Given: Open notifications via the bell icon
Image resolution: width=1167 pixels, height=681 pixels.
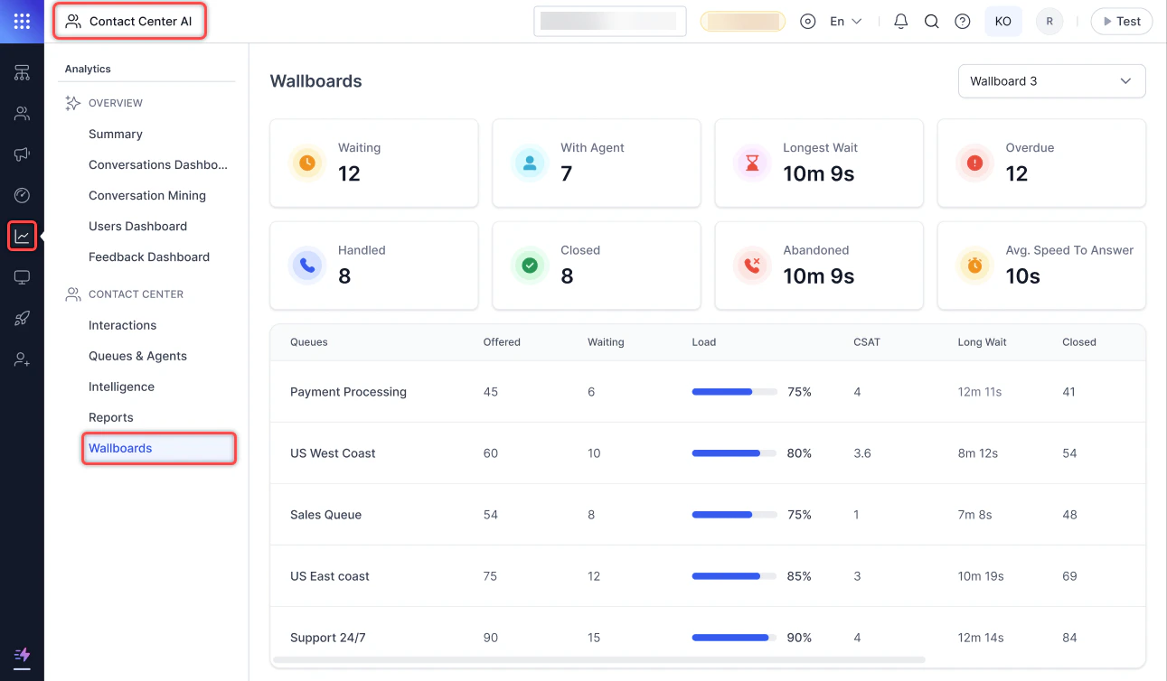Looking at the screenshot, I should pyautogui.click(x=900, y=21).
